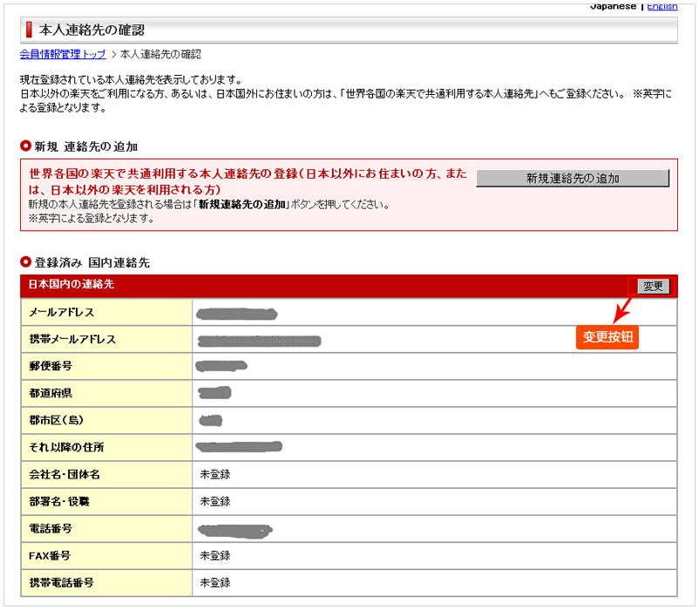The image size is (699, 610).
Task: Select the それ以降の住所 row label
Action: (67, 447)
